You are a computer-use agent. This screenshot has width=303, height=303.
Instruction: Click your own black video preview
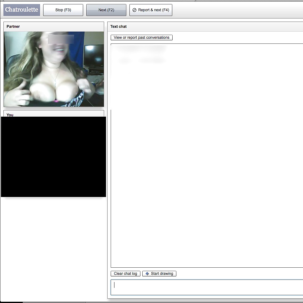coord(53,156)
